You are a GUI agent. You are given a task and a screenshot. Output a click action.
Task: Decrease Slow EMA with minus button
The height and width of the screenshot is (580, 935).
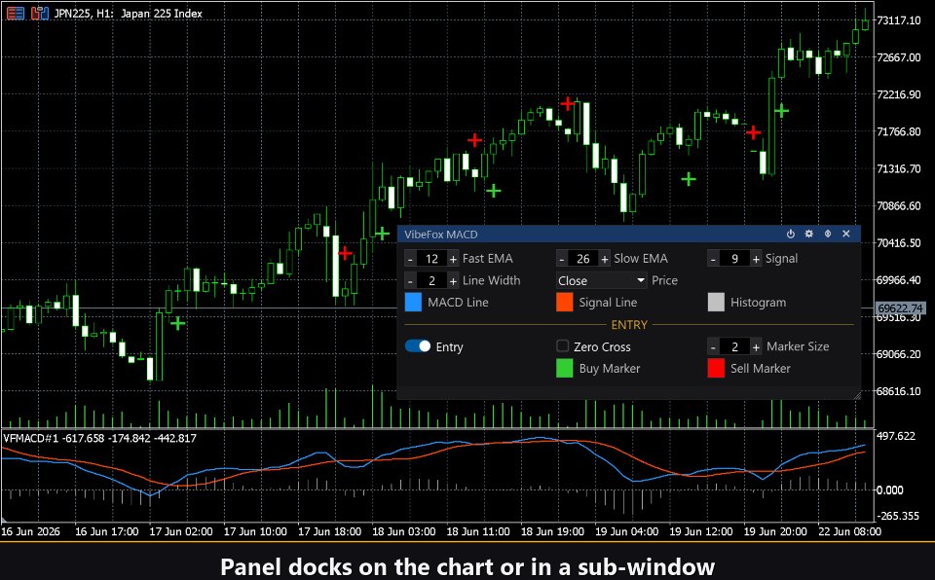point(562,259)
